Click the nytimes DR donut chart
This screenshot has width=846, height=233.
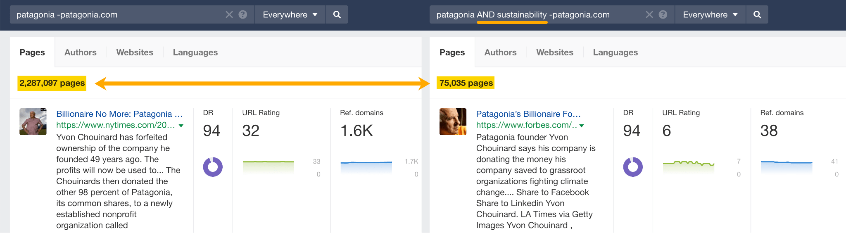(x=213, y=167)
